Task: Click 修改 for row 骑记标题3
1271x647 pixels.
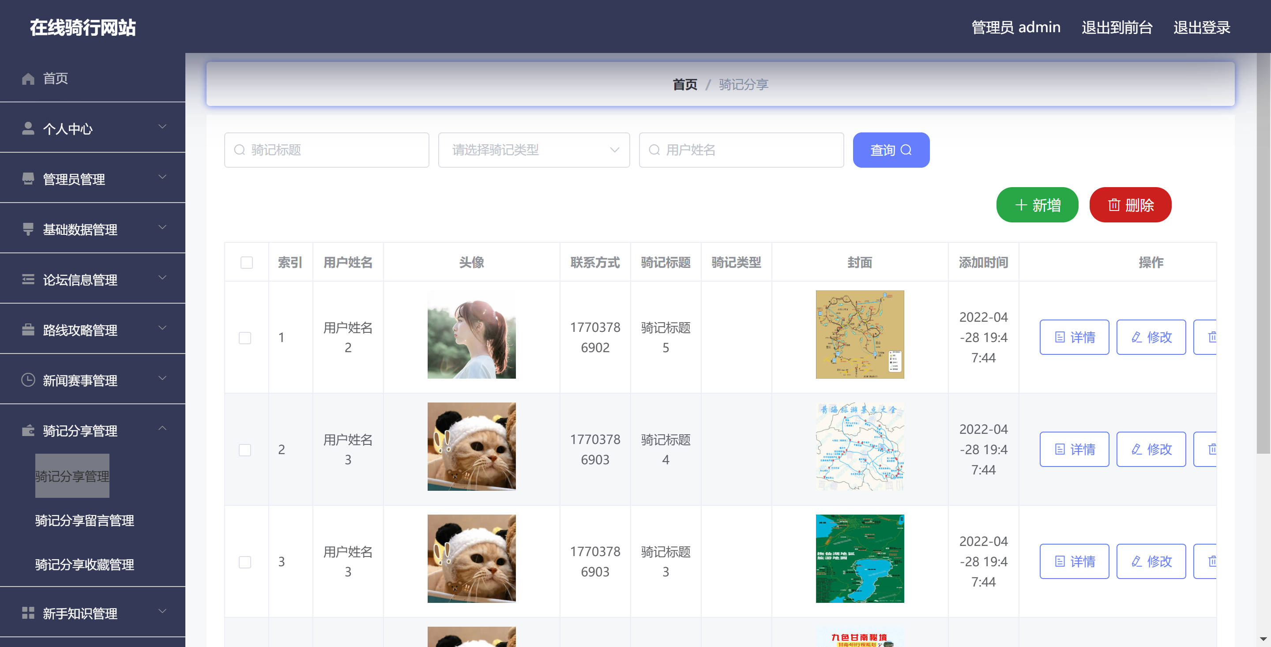Action: [1151, 561]
